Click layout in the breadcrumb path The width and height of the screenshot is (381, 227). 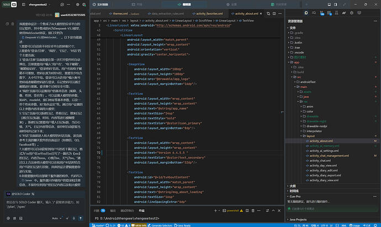tap(134, 20)
